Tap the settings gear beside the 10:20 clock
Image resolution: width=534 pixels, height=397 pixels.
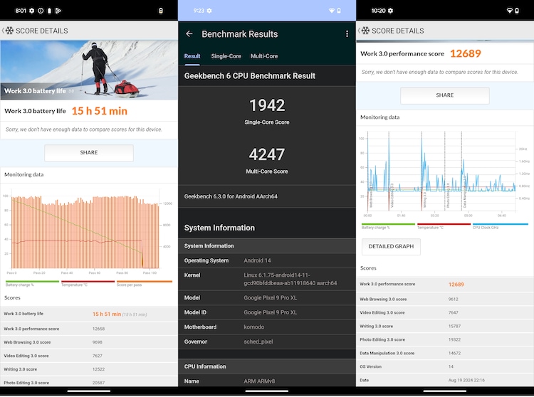click(391, 11)
